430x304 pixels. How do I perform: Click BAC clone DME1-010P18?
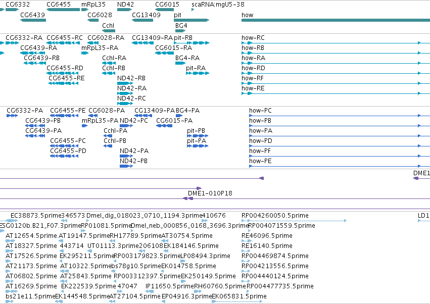(x=210, y=193)
